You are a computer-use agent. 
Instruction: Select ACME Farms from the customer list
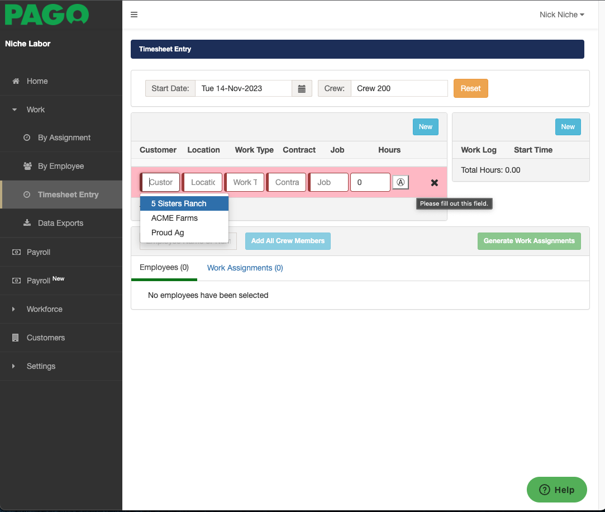point(174,218)
